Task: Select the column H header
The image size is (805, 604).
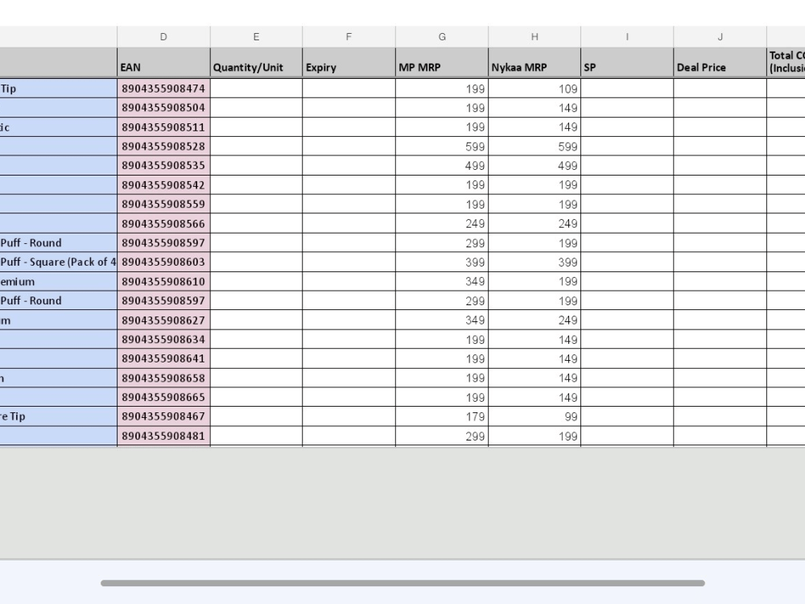Action: point(535,36)
